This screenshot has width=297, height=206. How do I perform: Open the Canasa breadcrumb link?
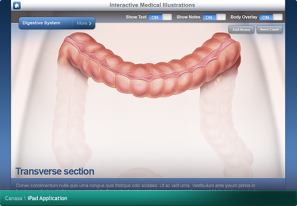(13, 198)
